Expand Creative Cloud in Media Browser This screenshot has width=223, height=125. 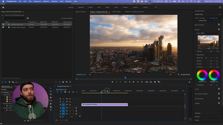coord(2,108)
